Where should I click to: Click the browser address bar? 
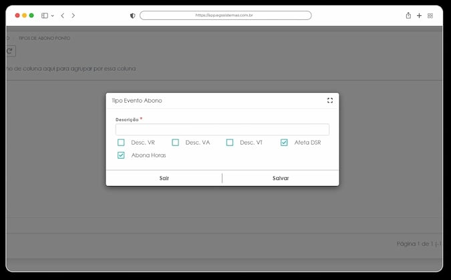pos(226,15)
